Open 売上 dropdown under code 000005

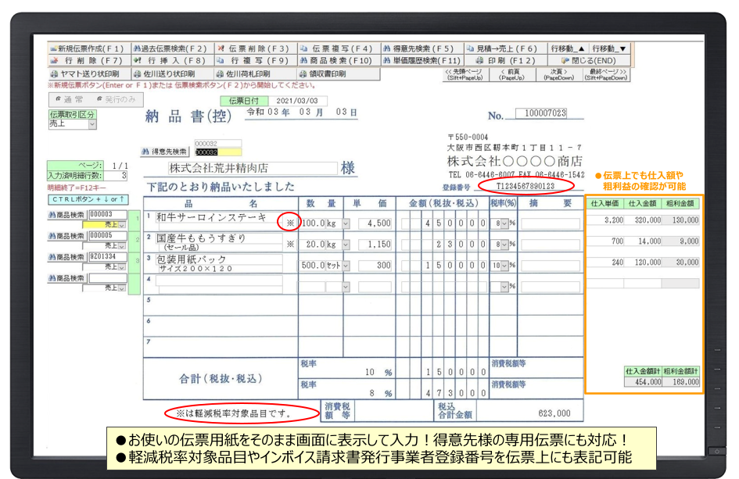[x=123, y=246]
